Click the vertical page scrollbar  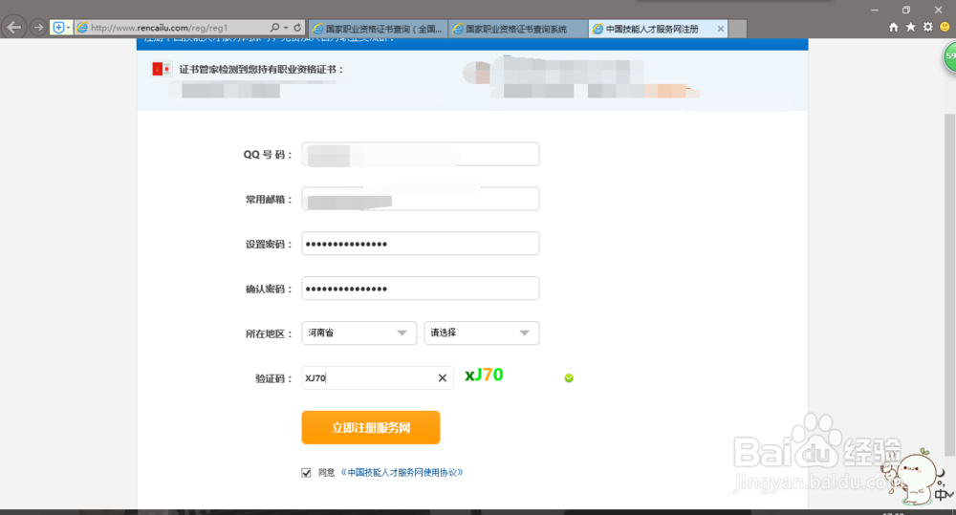pos(949,284)
